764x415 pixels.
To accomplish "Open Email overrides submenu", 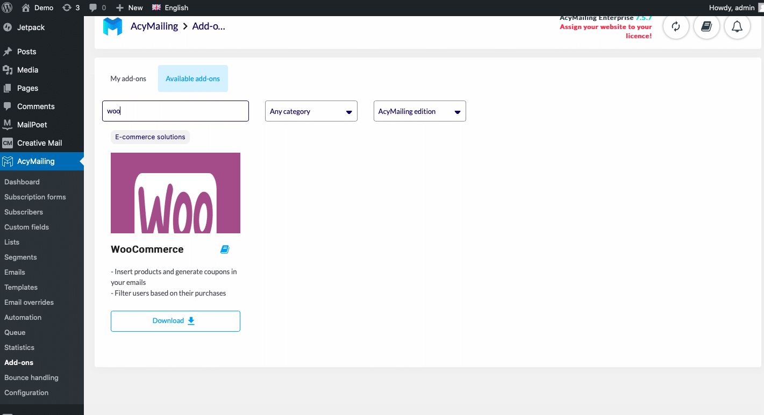I will tap(29, 302).
